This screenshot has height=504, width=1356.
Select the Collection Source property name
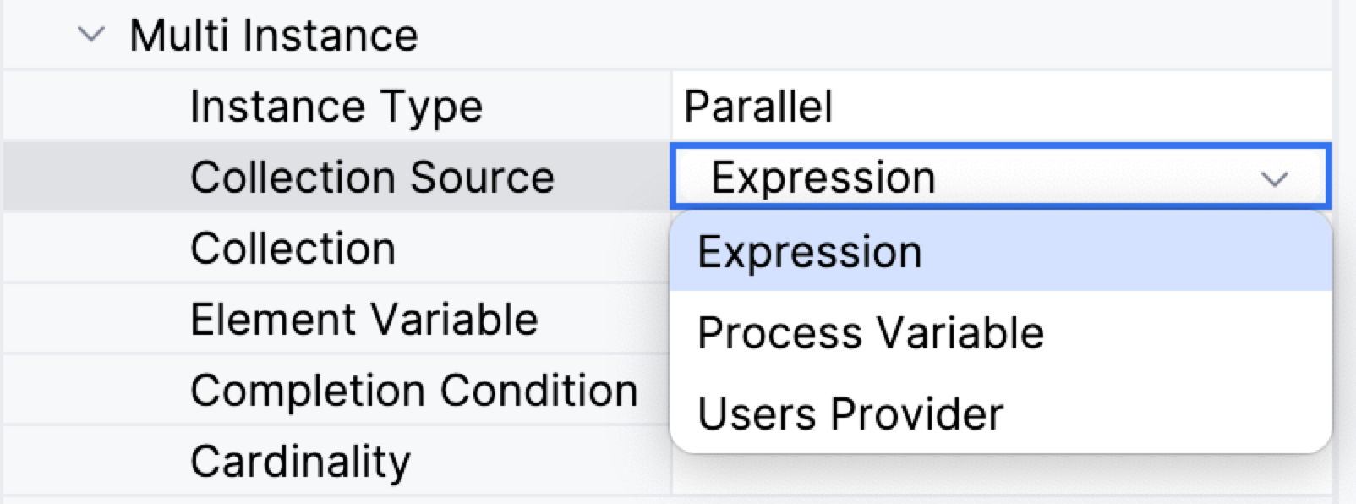coord(372,178)
